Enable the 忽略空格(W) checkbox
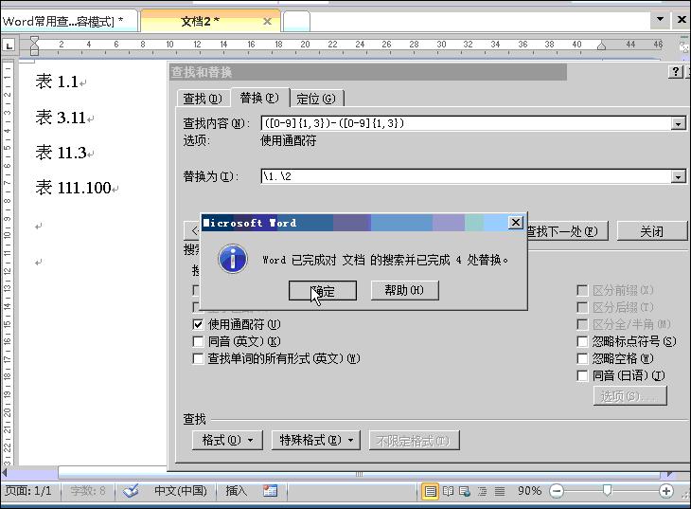Viewport: 691px width, 509px height. (x=582, y=358)
